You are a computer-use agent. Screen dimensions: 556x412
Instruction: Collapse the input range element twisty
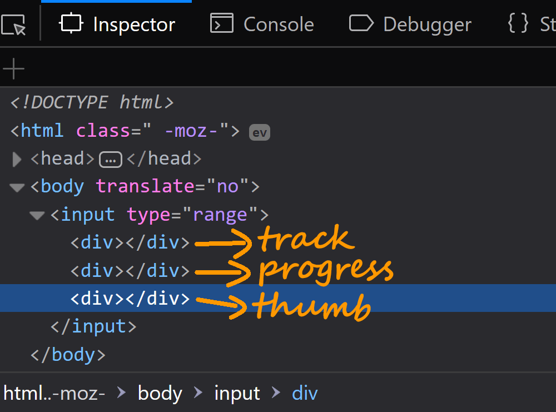[37, 215]
